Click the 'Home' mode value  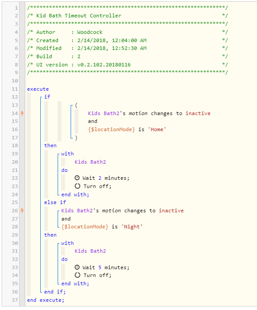click(x=157, y=129)
